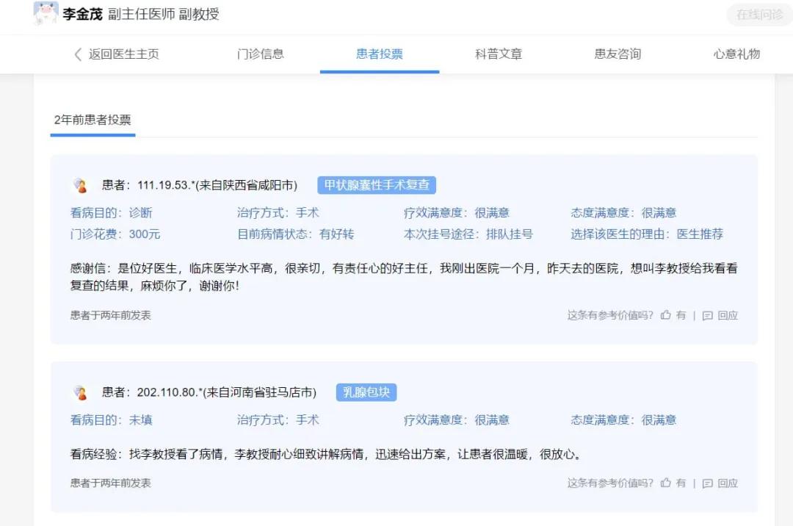Viewport: 793px width, 526px height.
Task: Click 有 to mark first review helpful
Action: tap(680, 314)
